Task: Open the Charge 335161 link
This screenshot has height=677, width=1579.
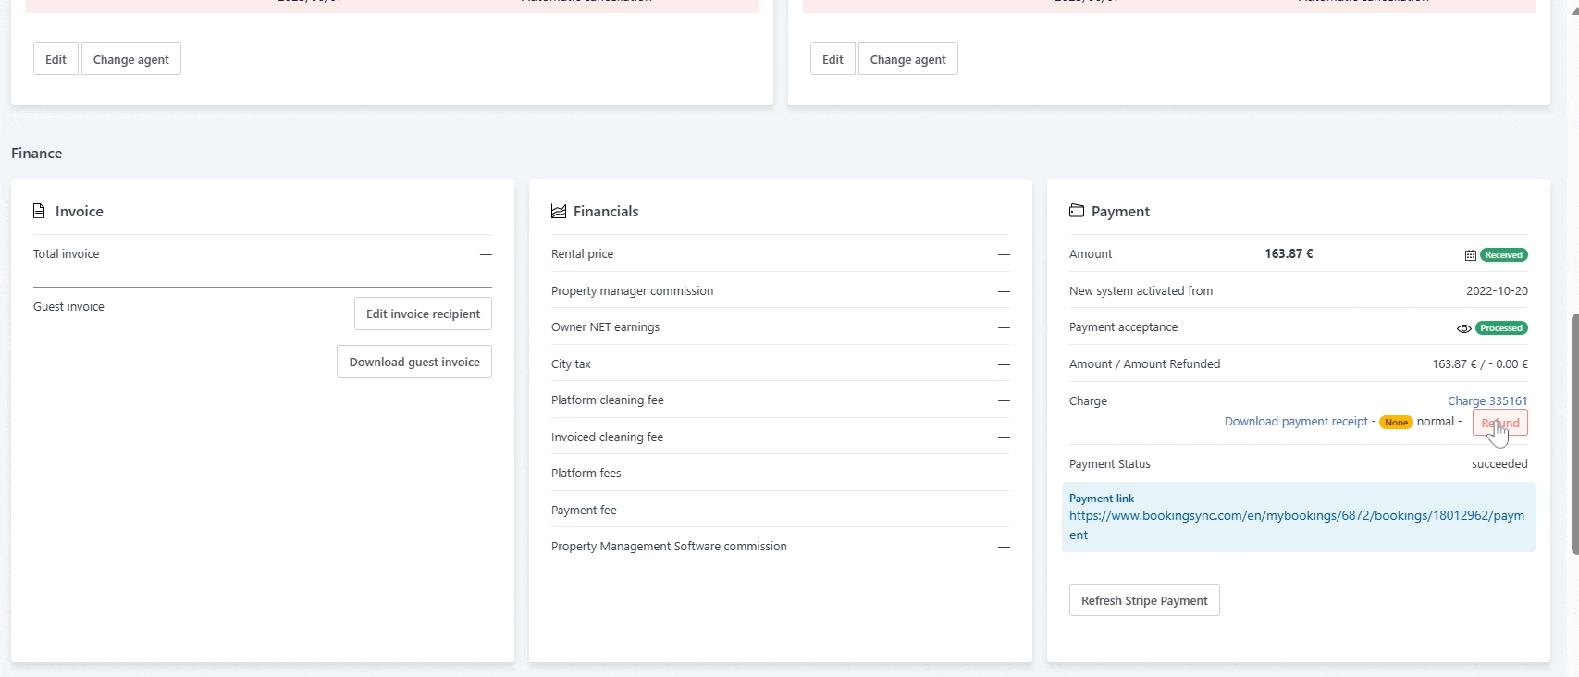Action: (1486, 401)
